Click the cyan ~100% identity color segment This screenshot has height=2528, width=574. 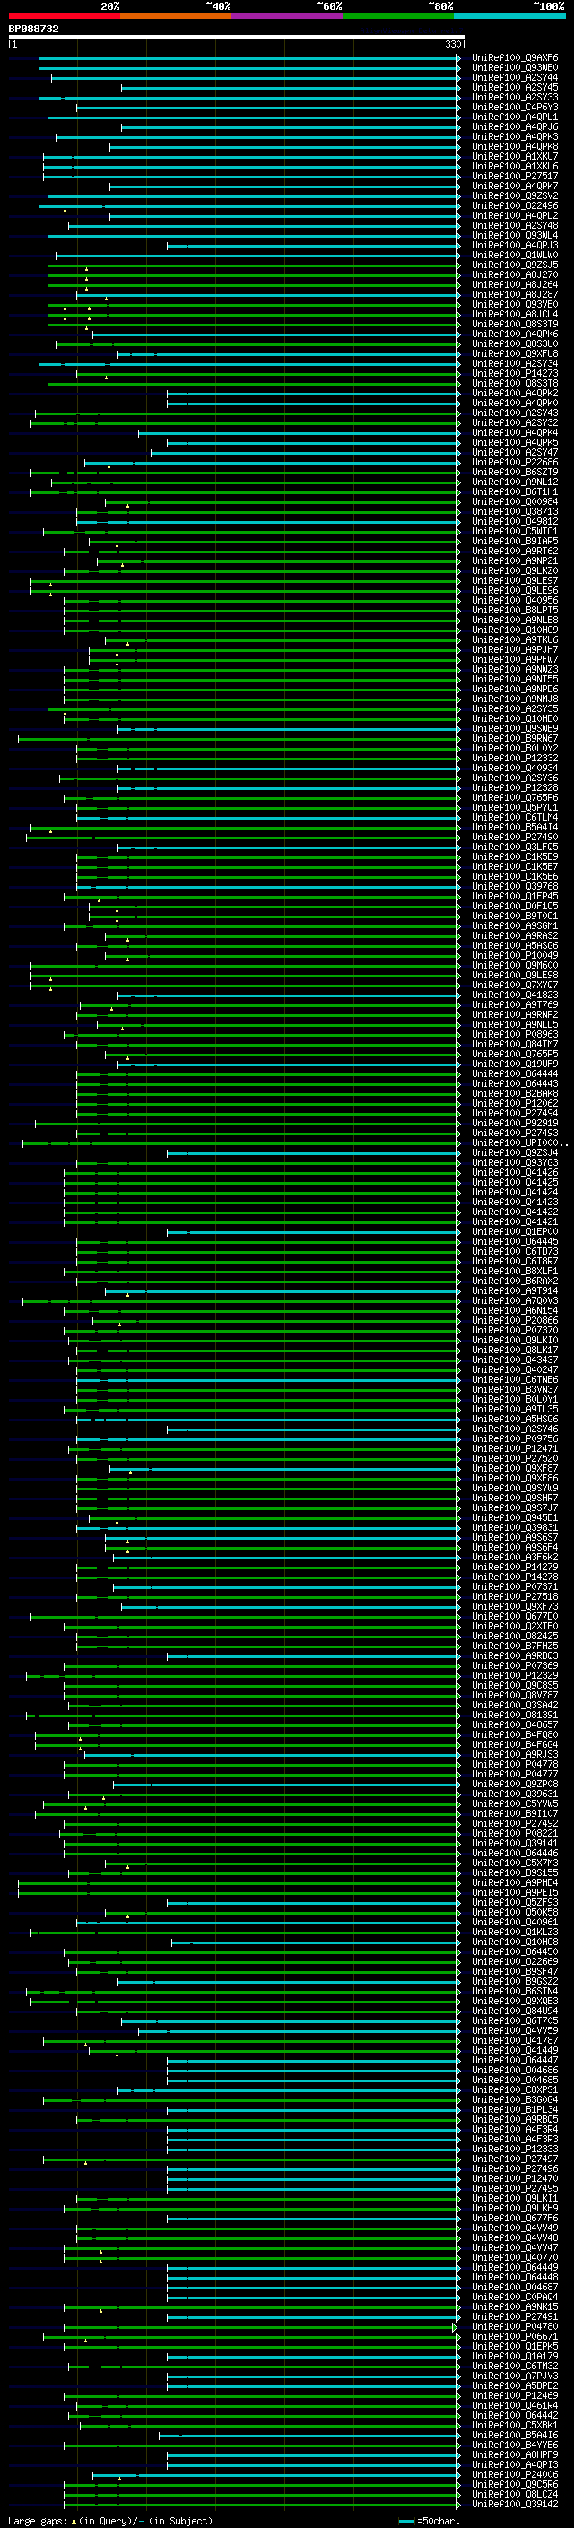[x=509, y=16]
